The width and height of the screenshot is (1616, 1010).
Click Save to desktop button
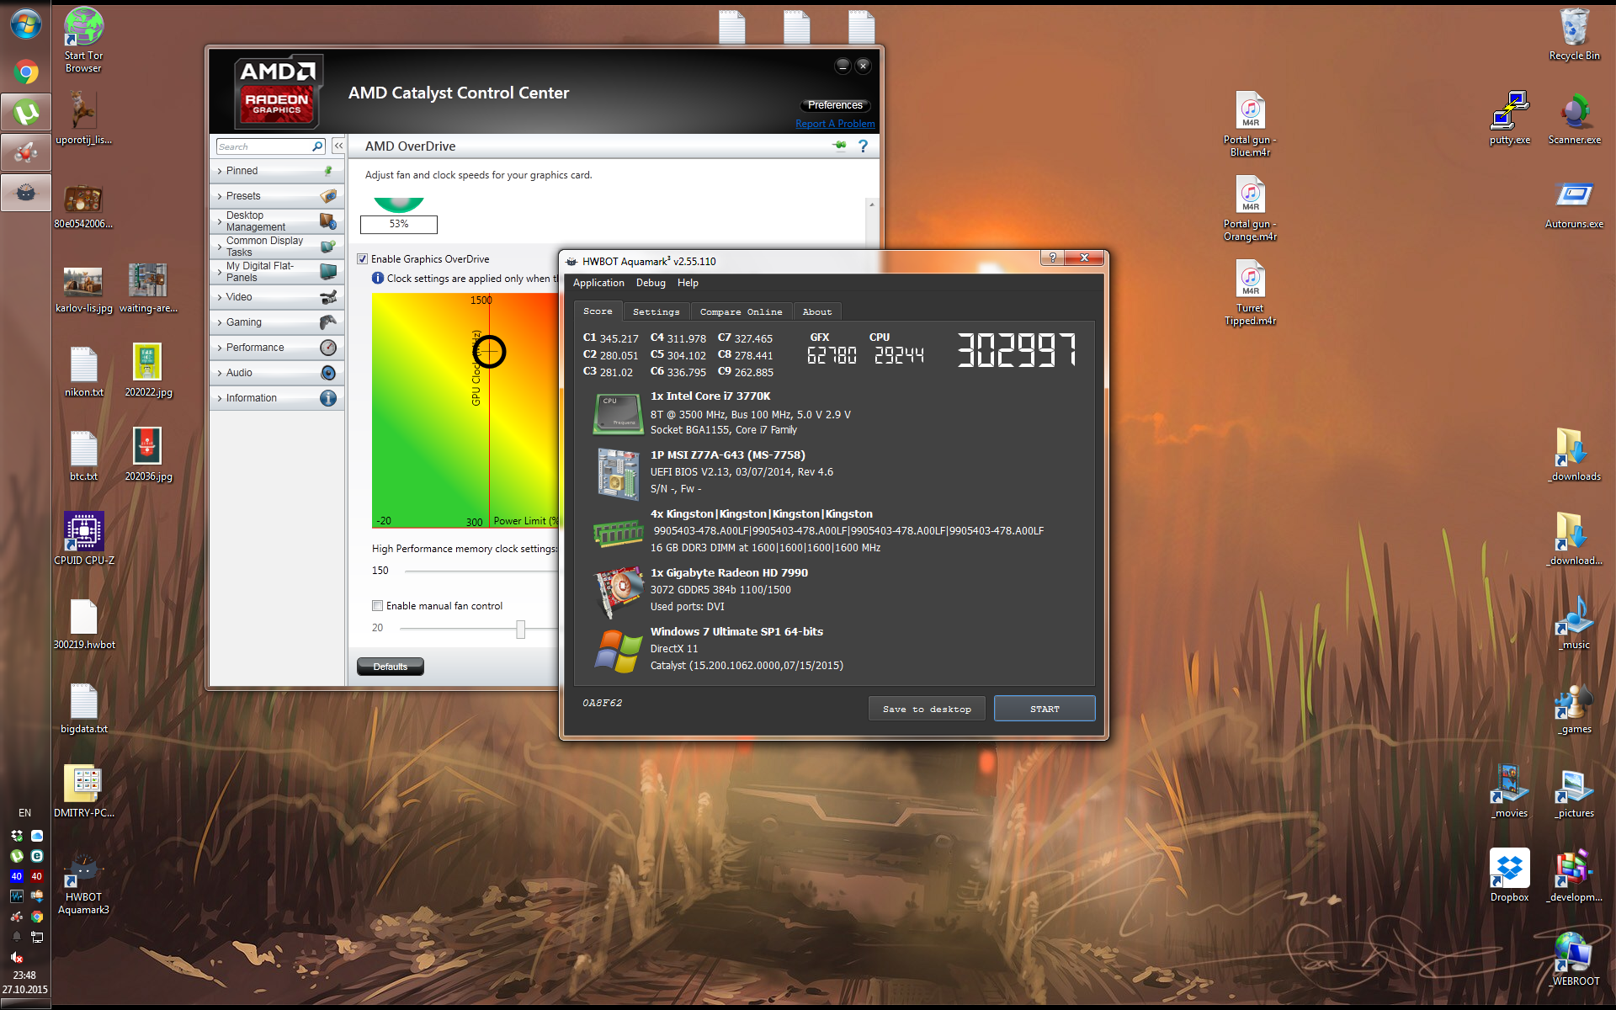[927, 709]
